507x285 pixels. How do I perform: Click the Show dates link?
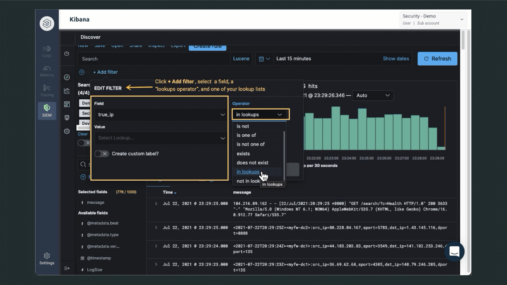(x=395, y=59)
